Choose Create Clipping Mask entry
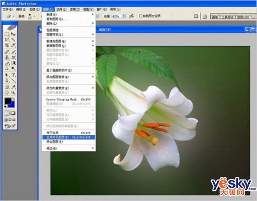257x201 pixels. [69, 99]
